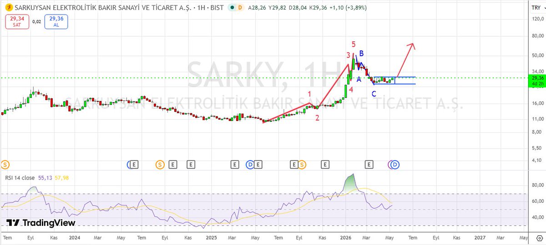Click the 2024 label on time axis
Screen dimensions: 546x245
click(x=75, y=238)
